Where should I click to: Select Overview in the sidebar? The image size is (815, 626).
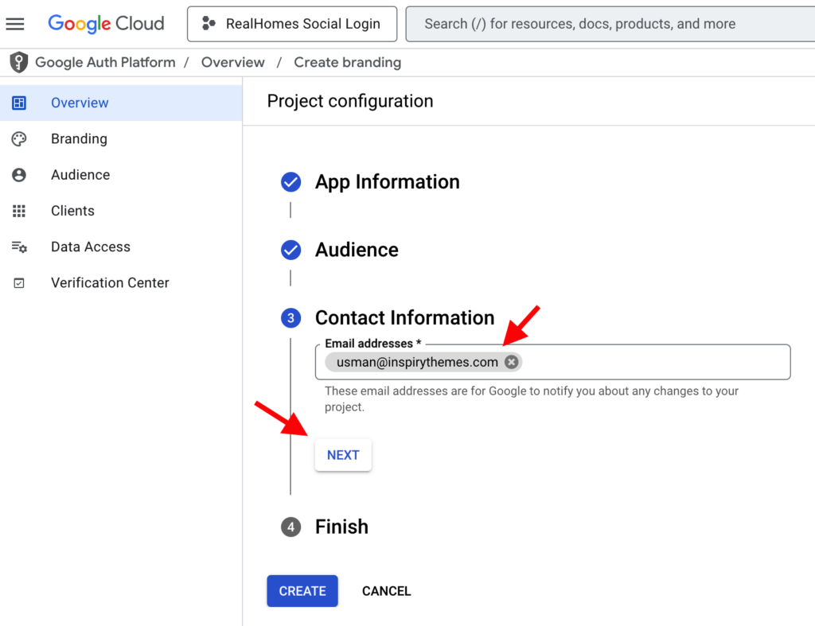tap(121, 103)
